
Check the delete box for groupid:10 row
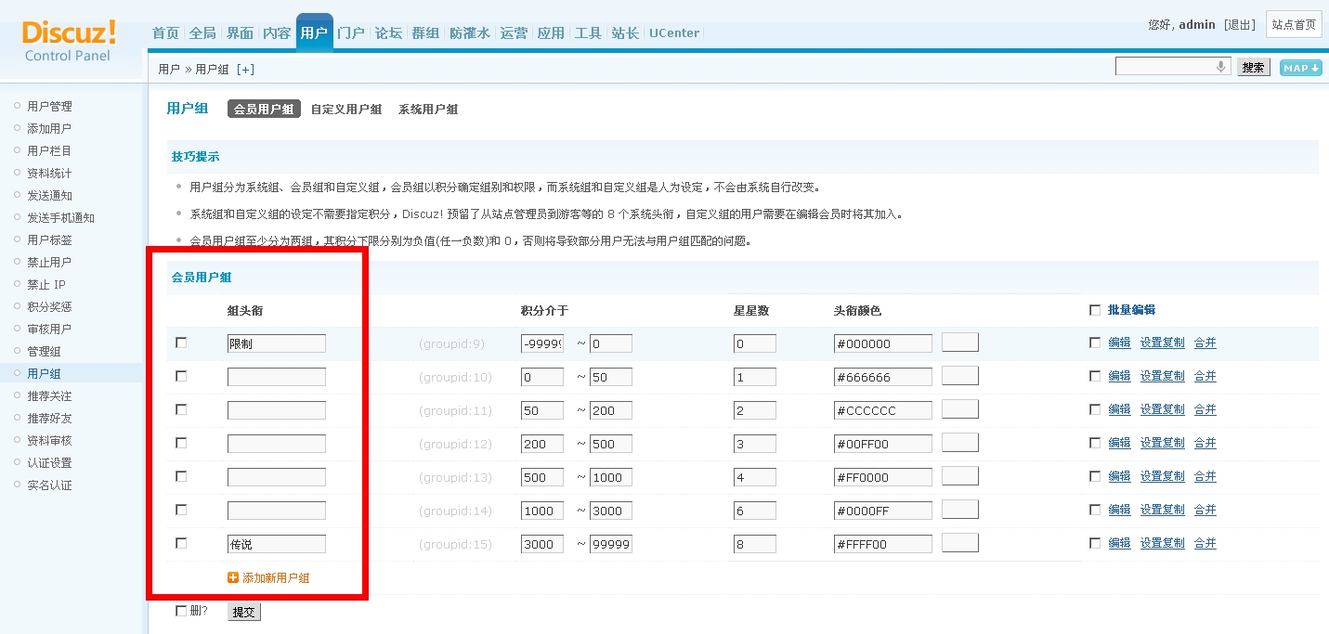click(x=181, y=376)
